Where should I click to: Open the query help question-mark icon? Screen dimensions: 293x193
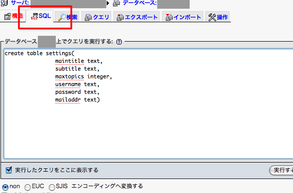pyautogui.click(x=119, y=42)
